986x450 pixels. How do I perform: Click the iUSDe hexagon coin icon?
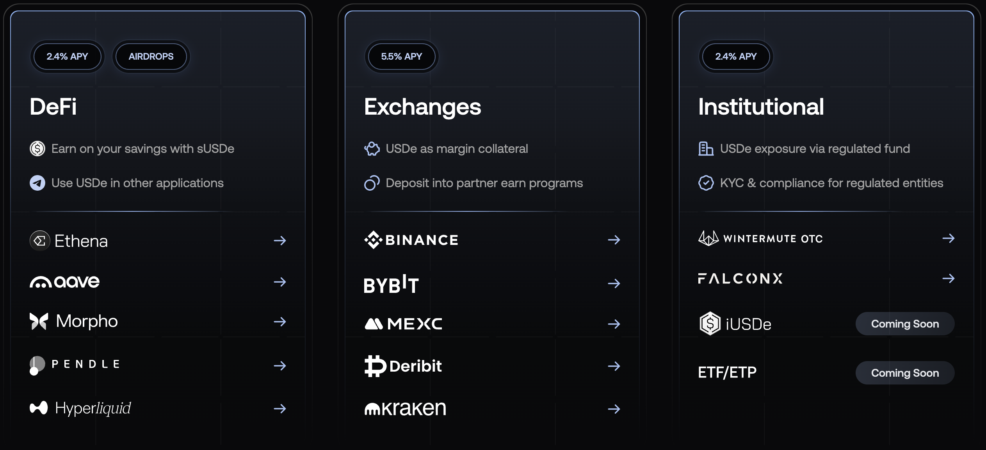[710, 323]
